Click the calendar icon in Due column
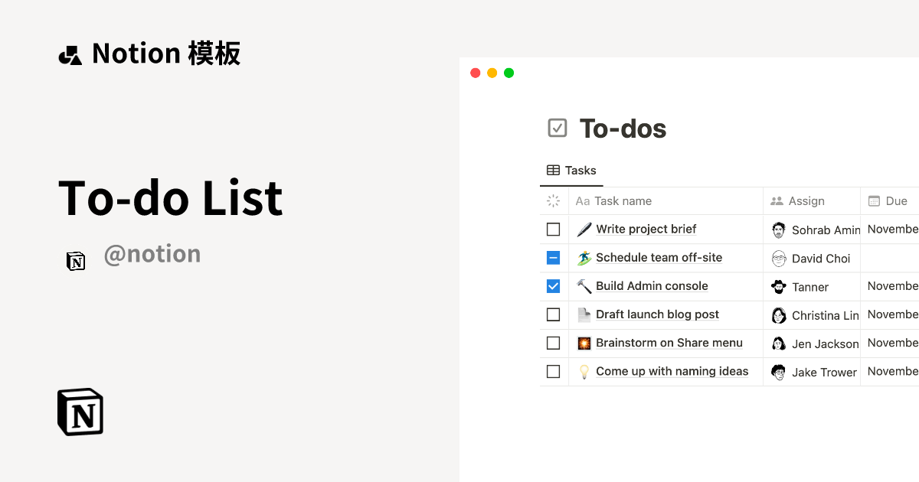The width and height of the screenshot is (919, 482). point(872,200)
